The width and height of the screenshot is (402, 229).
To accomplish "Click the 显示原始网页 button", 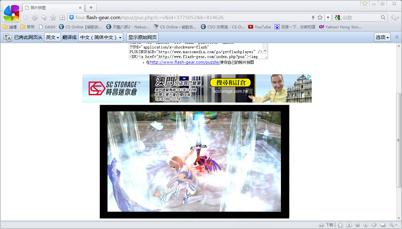I will click(x=143, y=37).
